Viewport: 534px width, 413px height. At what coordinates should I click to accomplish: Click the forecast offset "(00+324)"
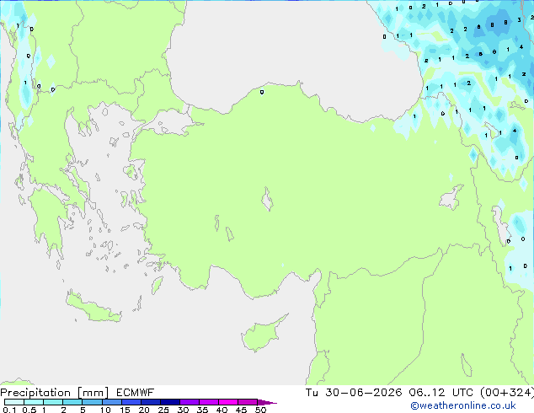[x=507, y=393]
